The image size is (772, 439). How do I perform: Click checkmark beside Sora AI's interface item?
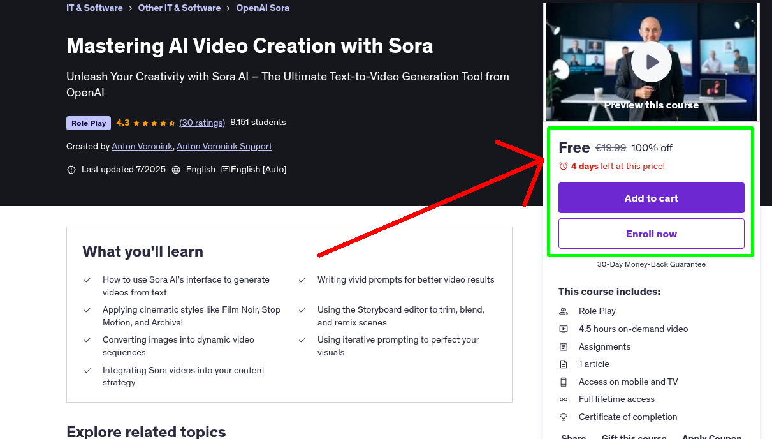tap(87, 279)
